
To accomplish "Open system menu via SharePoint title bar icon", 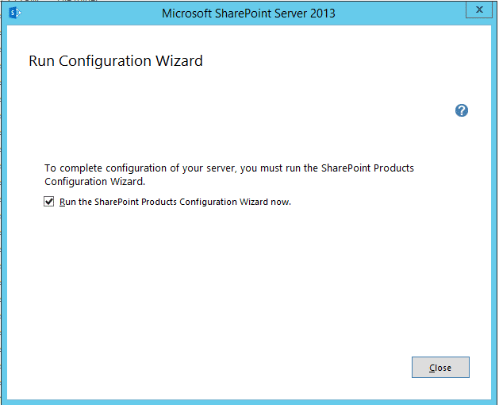I will tap(13, 13).
